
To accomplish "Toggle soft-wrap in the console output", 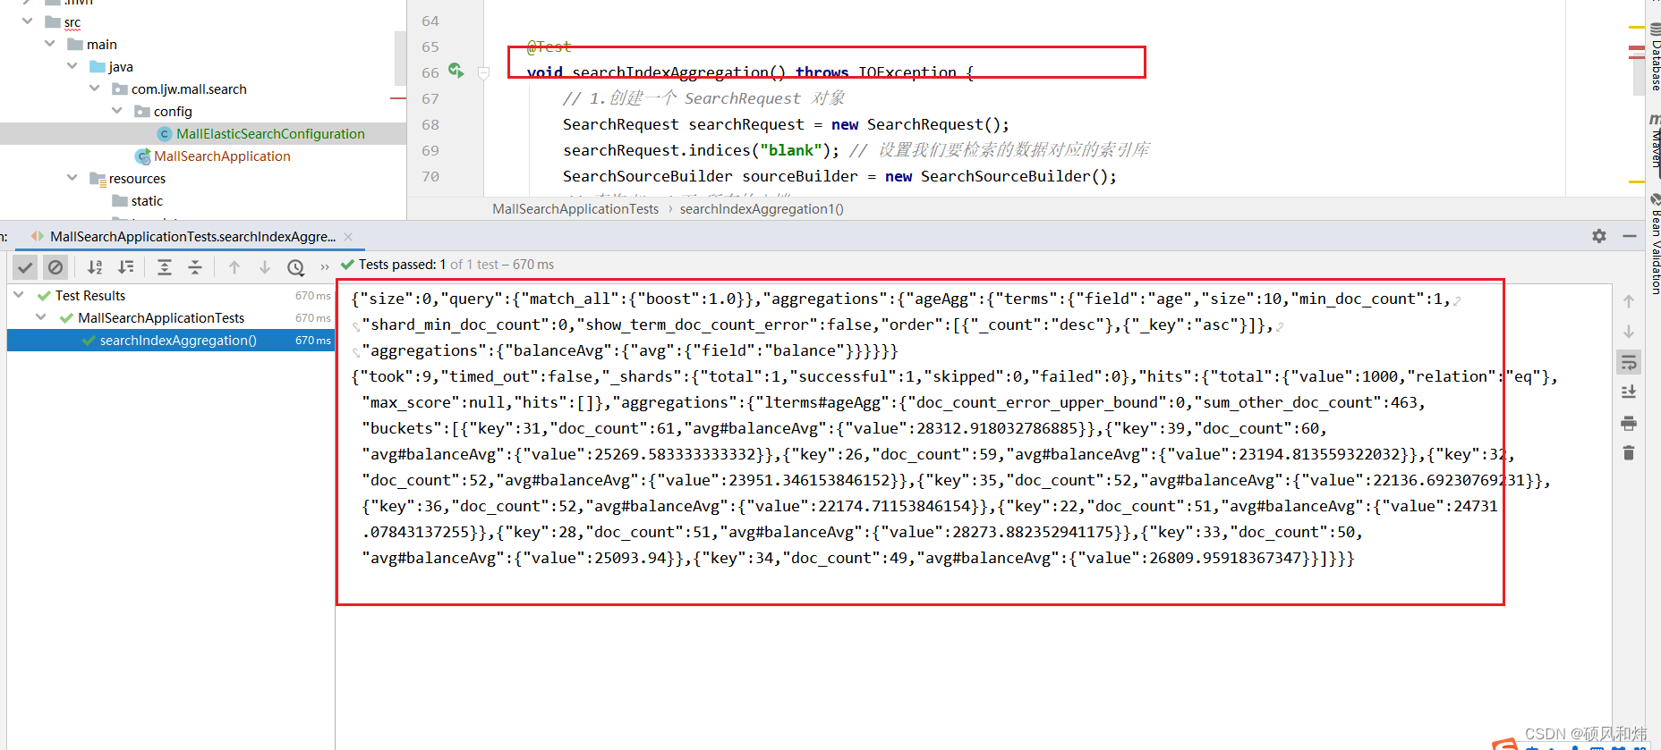I will (1629, 362).
